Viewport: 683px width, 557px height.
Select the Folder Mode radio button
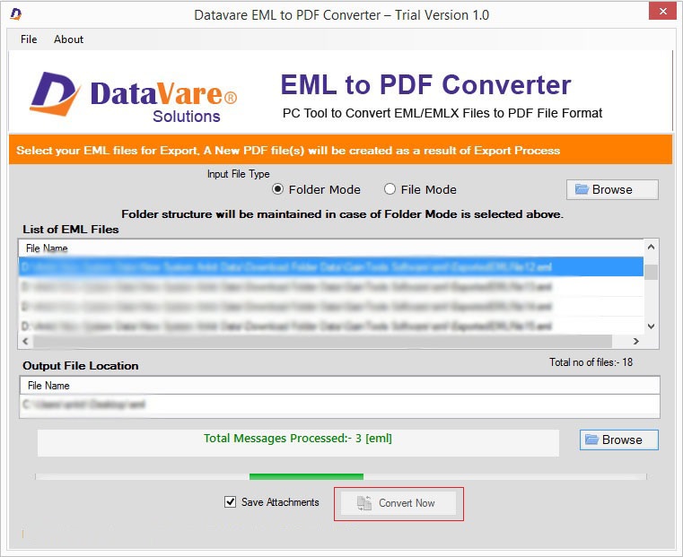tap(277, 189)
